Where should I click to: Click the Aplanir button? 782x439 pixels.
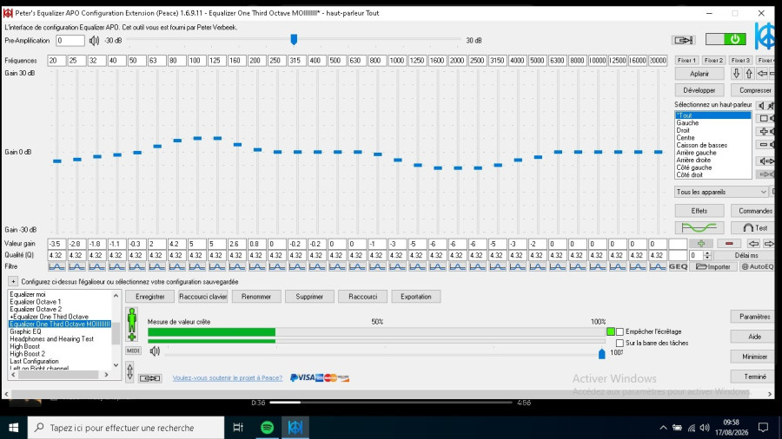point(699,74)
